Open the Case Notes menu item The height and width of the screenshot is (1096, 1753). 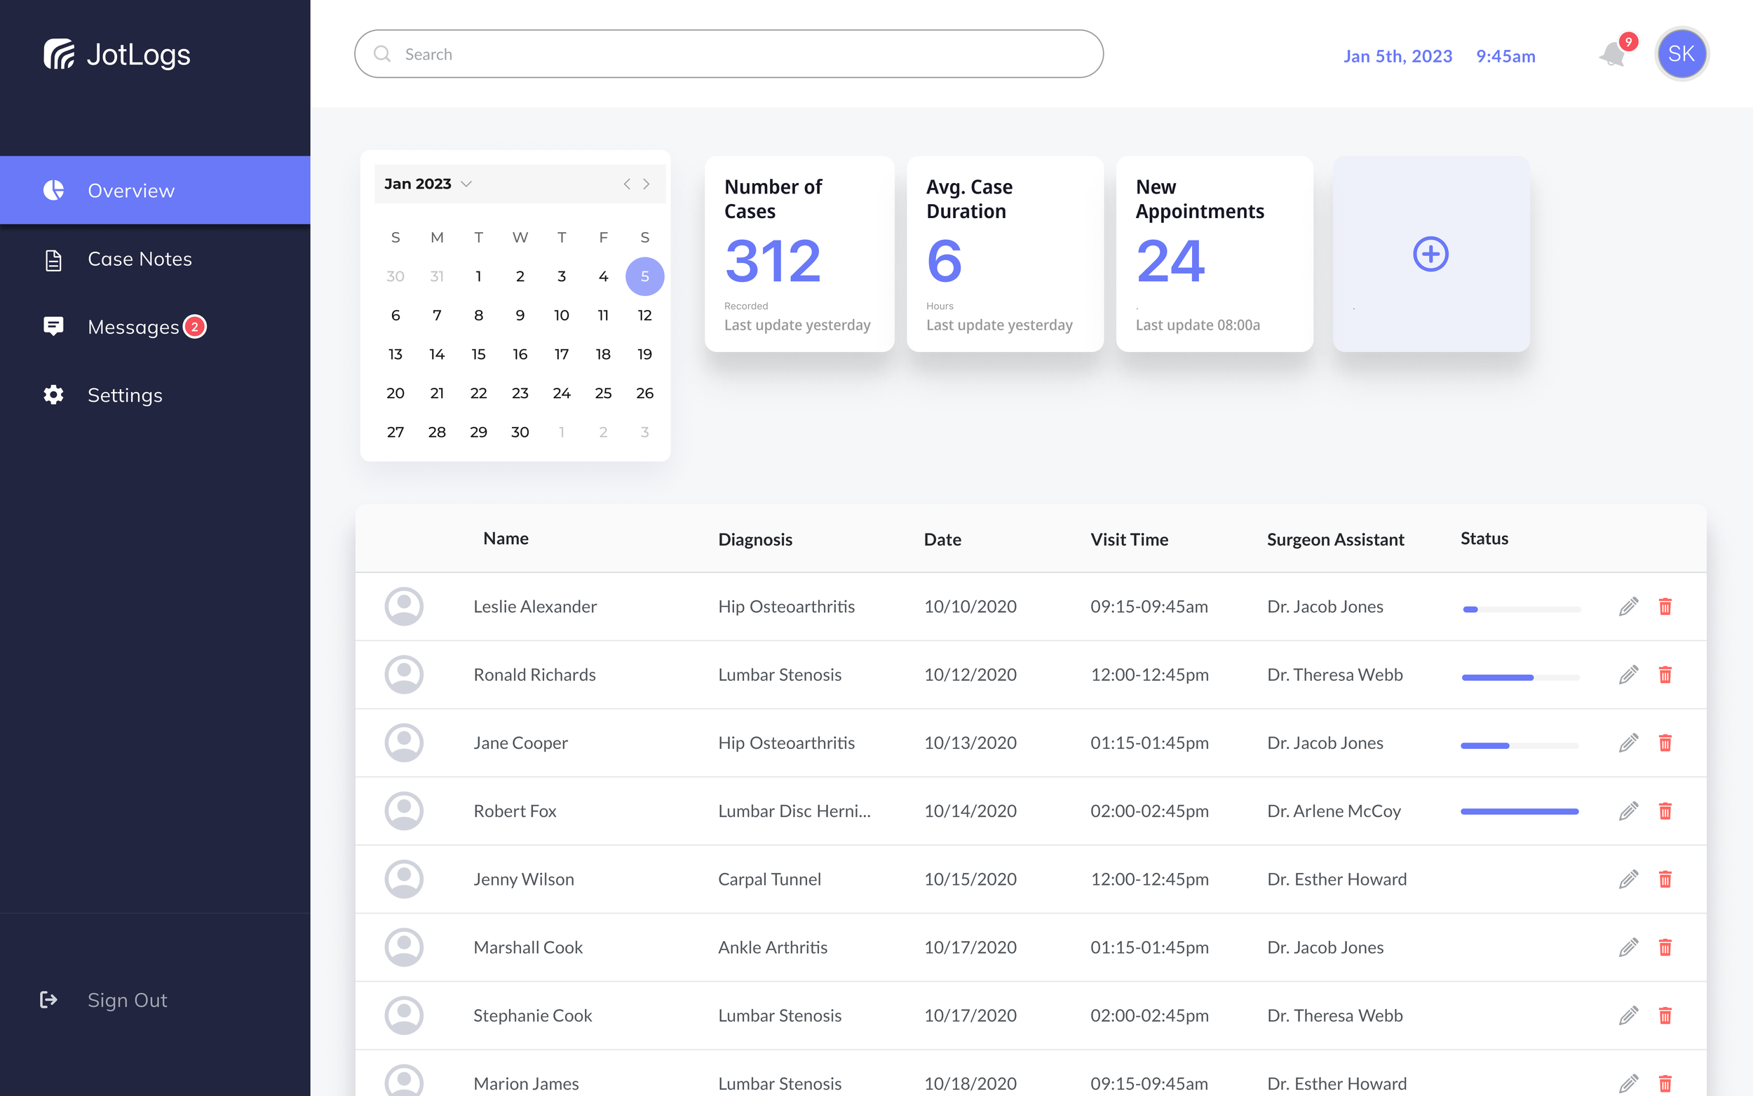point(139,259)
